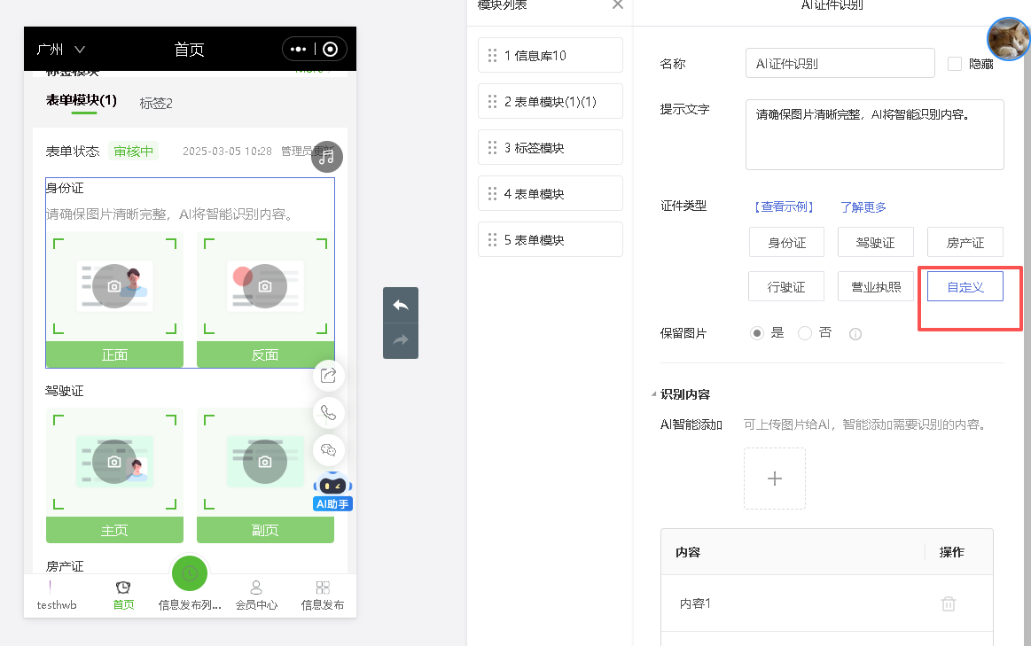The height and width of the screenshot is (646, 1031).
Task: Click the undo arrow button
Action: coord(401,305)
